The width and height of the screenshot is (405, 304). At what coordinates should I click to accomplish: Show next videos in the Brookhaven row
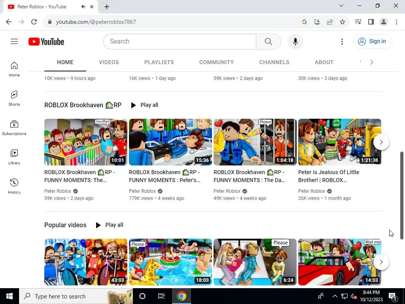381,142
